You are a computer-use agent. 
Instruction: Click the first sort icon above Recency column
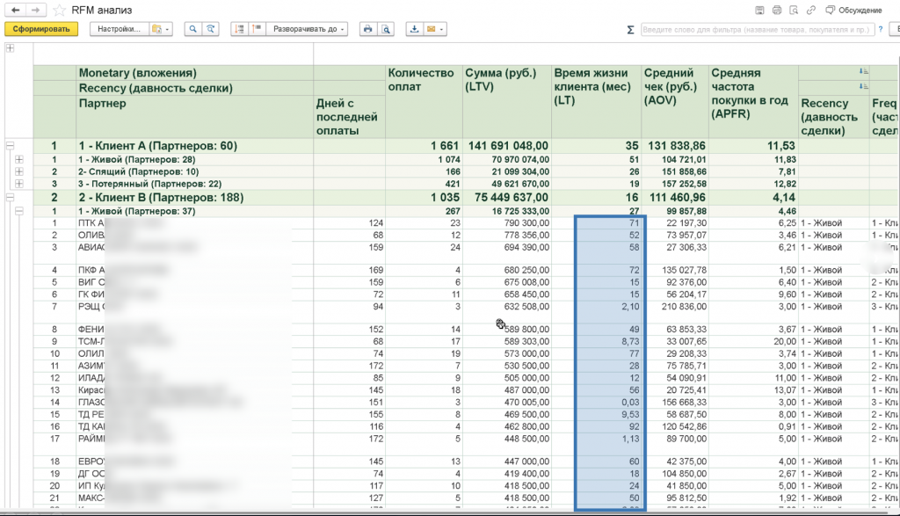(864, 71)
